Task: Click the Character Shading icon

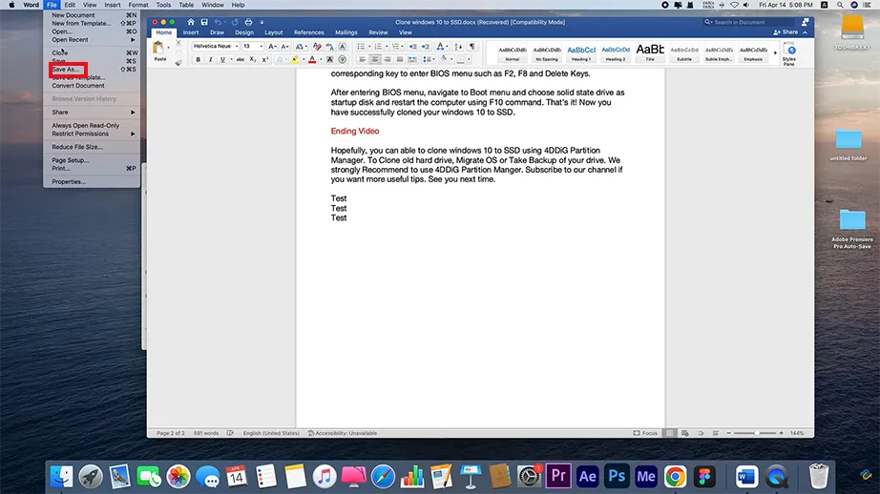Action: click(x=330, y=59)
